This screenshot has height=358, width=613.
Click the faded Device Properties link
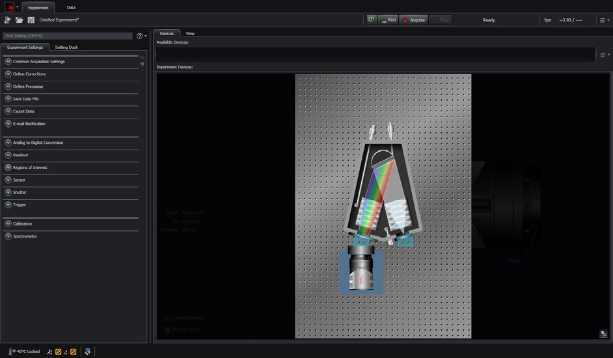coord(189,318)
